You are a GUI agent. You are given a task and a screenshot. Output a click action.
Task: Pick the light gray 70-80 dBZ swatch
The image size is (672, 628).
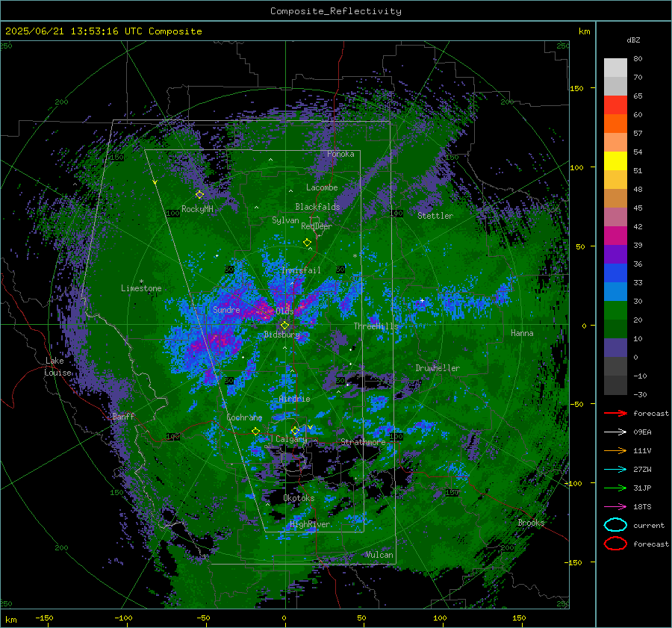615,68
